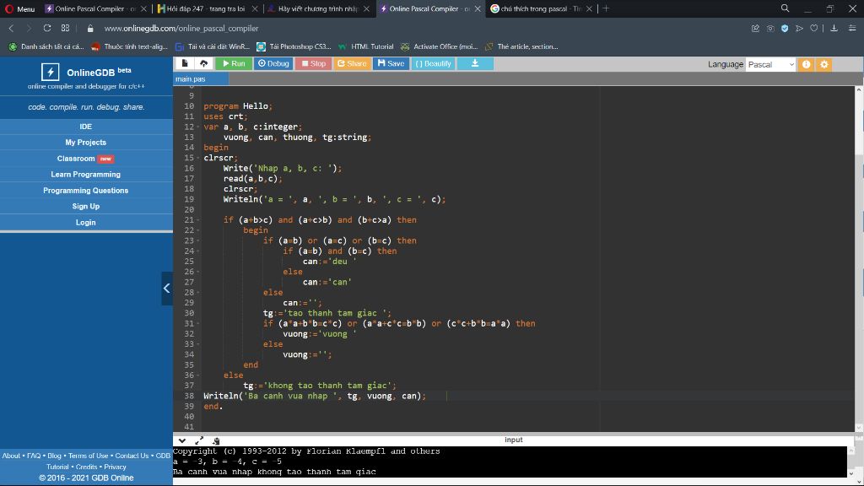The image size is (864, 486).
Task: Download code with the blue download icon
Action: click(x=475, y=63)
